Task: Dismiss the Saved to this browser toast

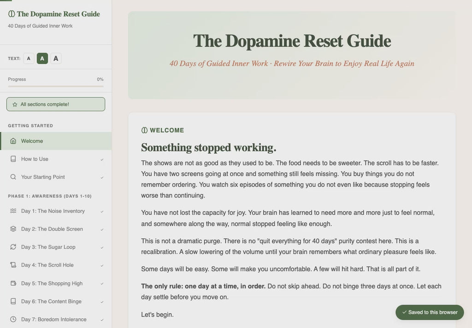Action: click(x=430, y=312)
